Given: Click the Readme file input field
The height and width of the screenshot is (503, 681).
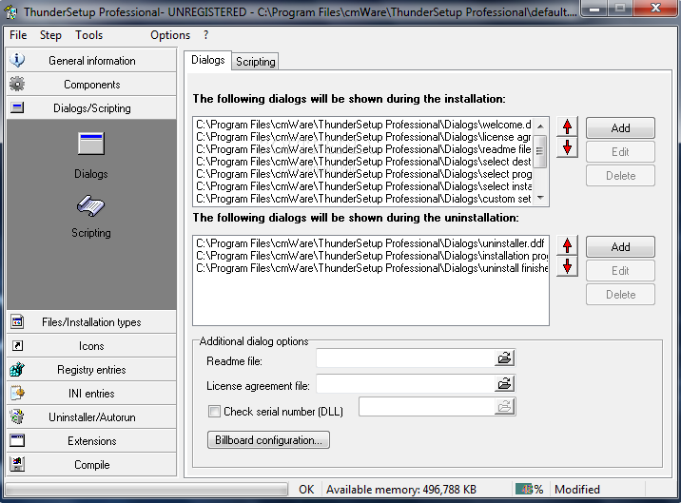Looking at the screenshot, I should tap(405, 358).
